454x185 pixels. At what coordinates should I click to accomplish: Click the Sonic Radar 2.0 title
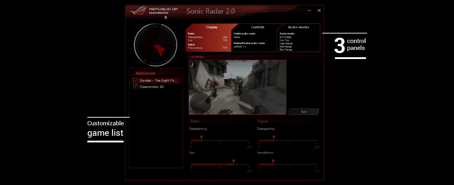click(211, 11)
